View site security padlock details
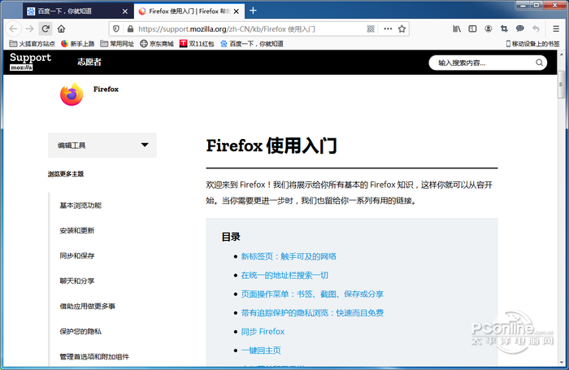569x370 pixels. click(130, 28)
